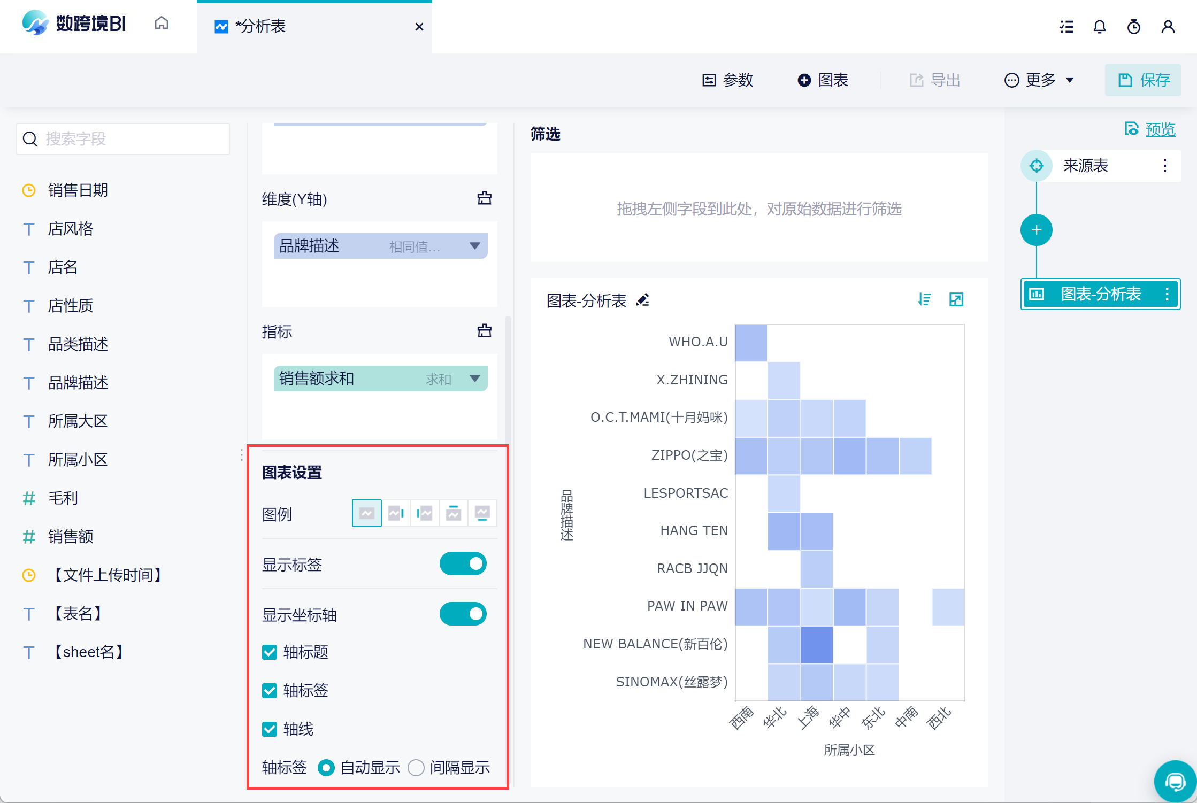
Task: Expand chart to fullscreen icon
Action: [956, 299]
